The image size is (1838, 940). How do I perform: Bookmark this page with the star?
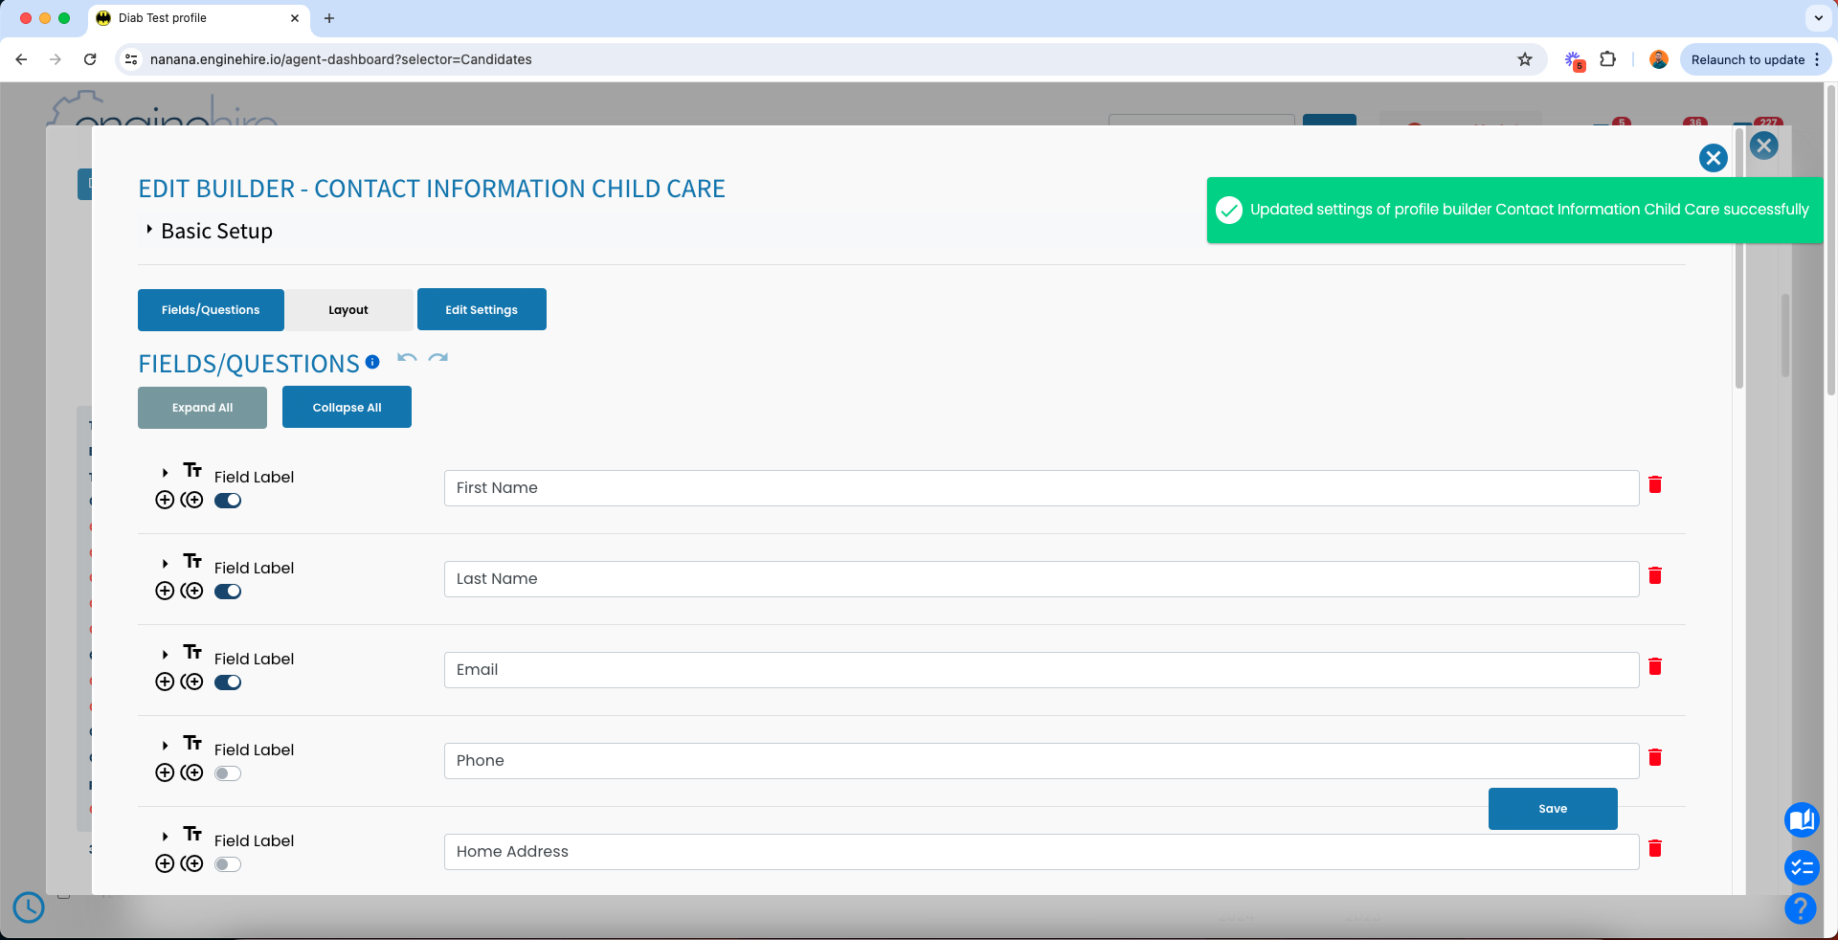click(x=1525, y=59)
